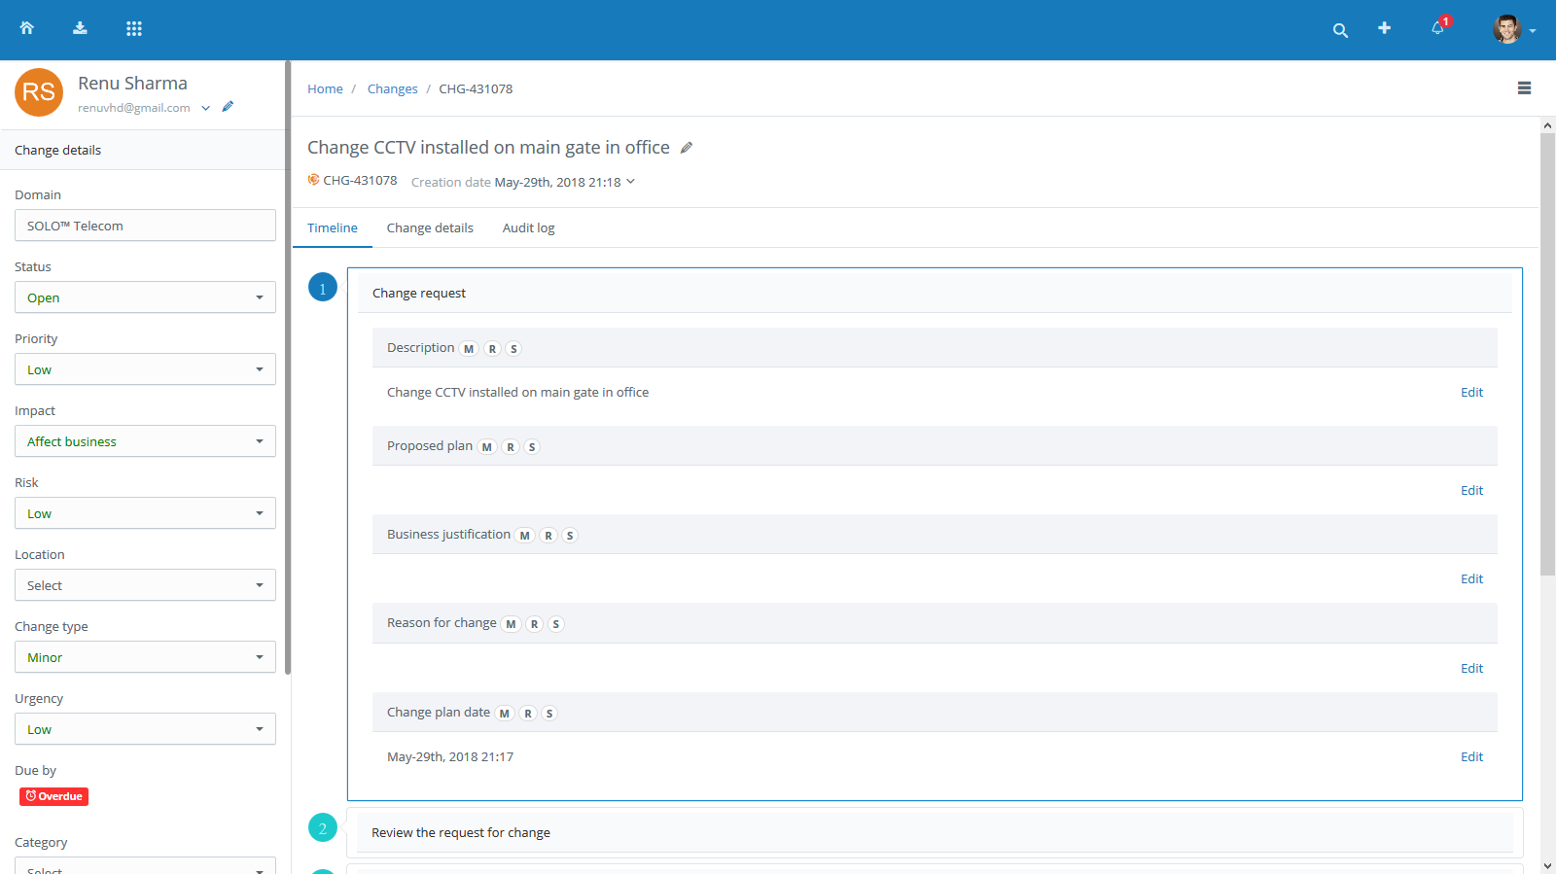Click the download tray icon in header

tap(80, 28)
